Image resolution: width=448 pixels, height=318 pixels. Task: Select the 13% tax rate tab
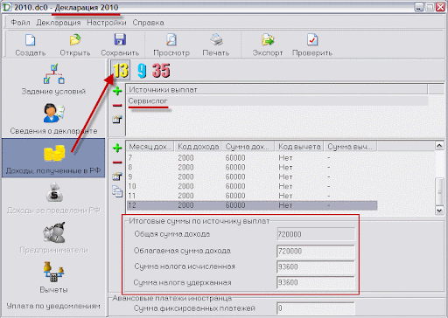pos(121,70)
